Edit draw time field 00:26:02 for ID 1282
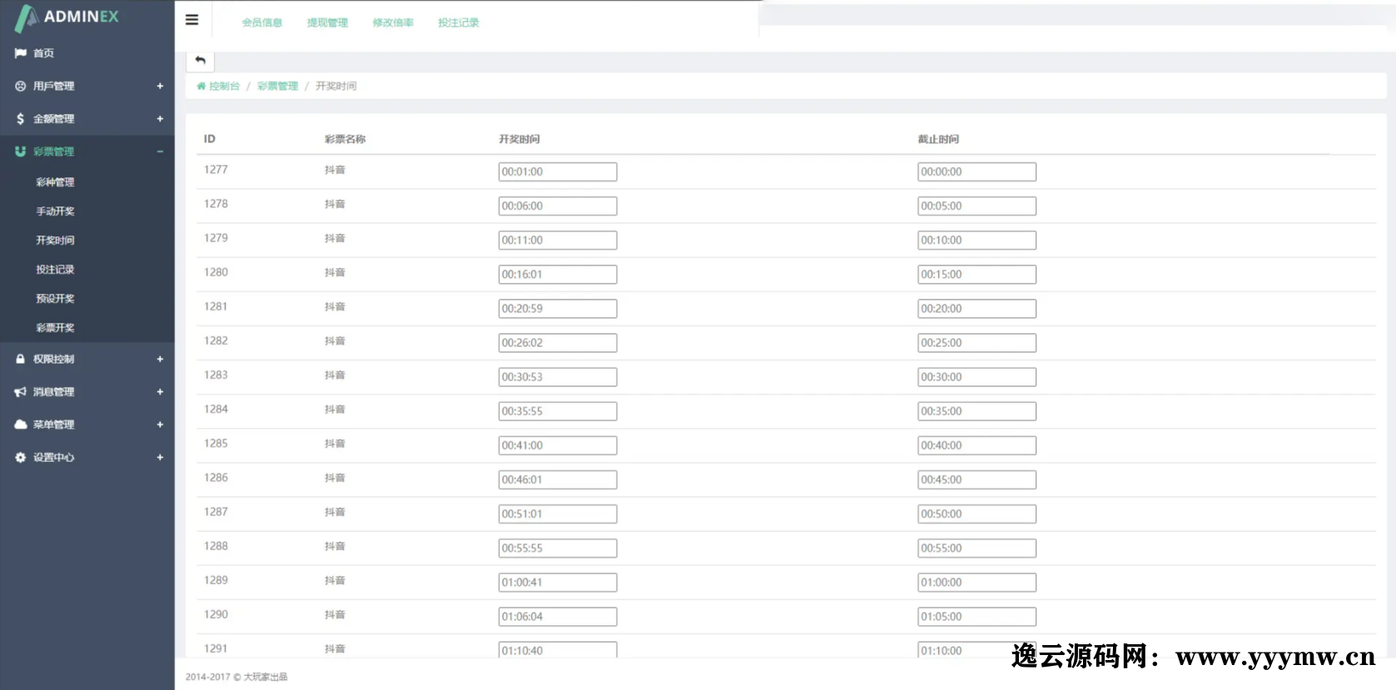 (x=558, y=342)
